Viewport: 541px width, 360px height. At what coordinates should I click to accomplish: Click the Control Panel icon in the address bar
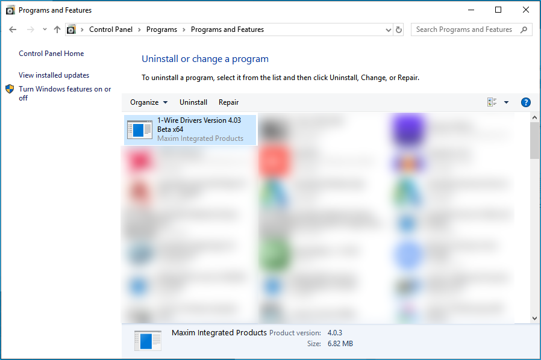point(71,29)
